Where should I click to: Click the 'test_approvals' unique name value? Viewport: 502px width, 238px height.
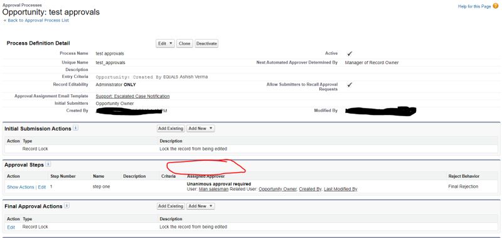[110, 63]
